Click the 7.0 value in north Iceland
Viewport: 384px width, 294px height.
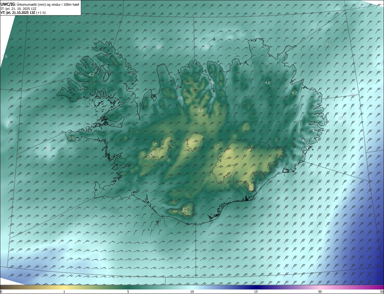coord(180,98)
